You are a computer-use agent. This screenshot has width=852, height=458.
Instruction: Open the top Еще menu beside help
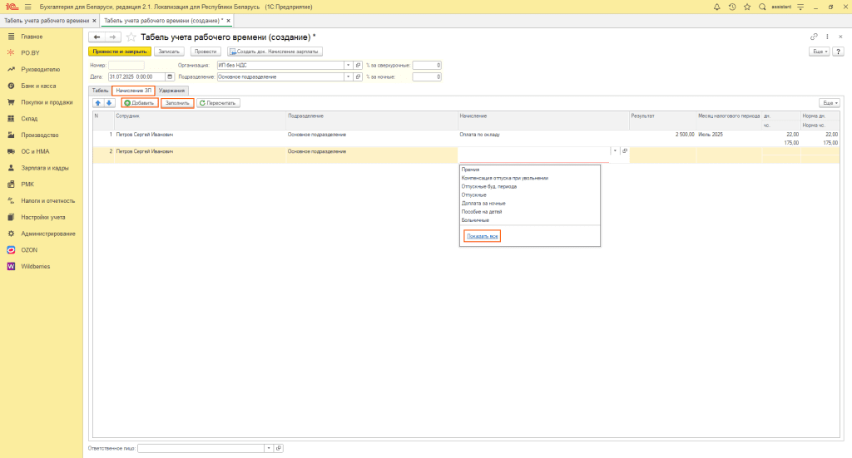point(820,52)
